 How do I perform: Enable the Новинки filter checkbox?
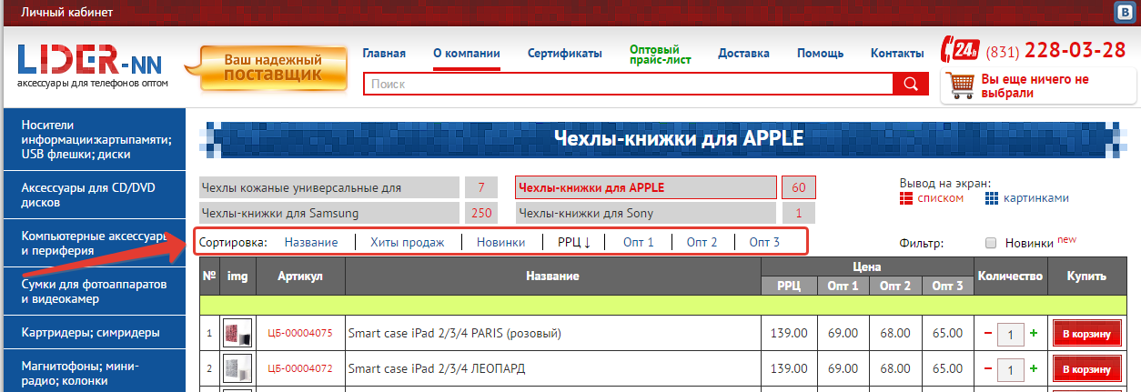pyautogui.click(x=991, y=243)
